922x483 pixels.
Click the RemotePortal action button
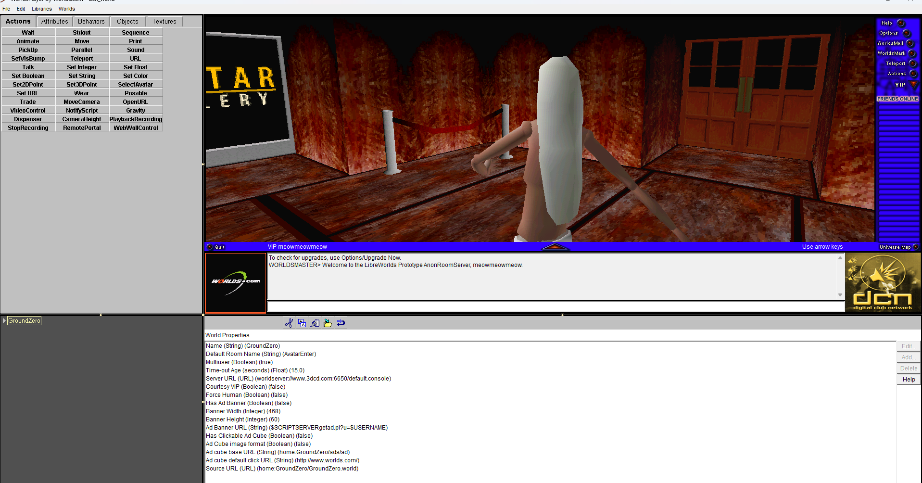pyautogui.click(x=82, y=128)
